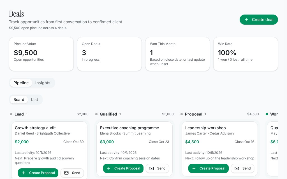Click the $2,000 Lead column total
The height and width of the screenshot is (179, 287).
(83, 114)
